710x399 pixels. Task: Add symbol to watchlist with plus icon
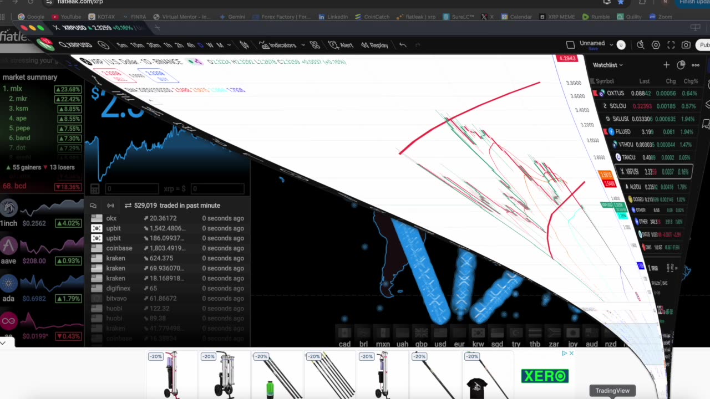(666, 65)
